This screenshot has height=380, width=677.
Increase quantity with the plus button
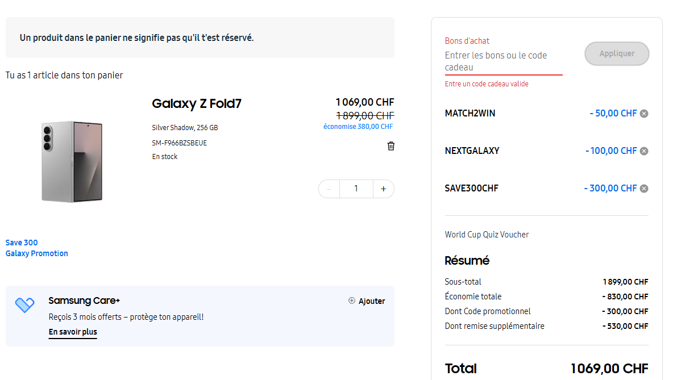point(383,189)
